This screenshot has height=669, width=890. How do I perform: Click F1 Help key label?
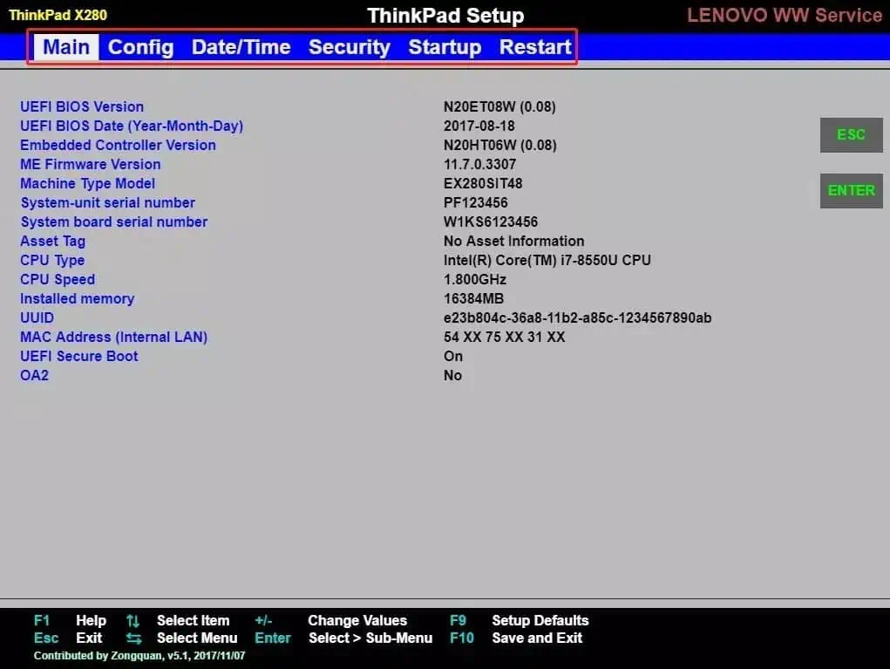[70, 621]
